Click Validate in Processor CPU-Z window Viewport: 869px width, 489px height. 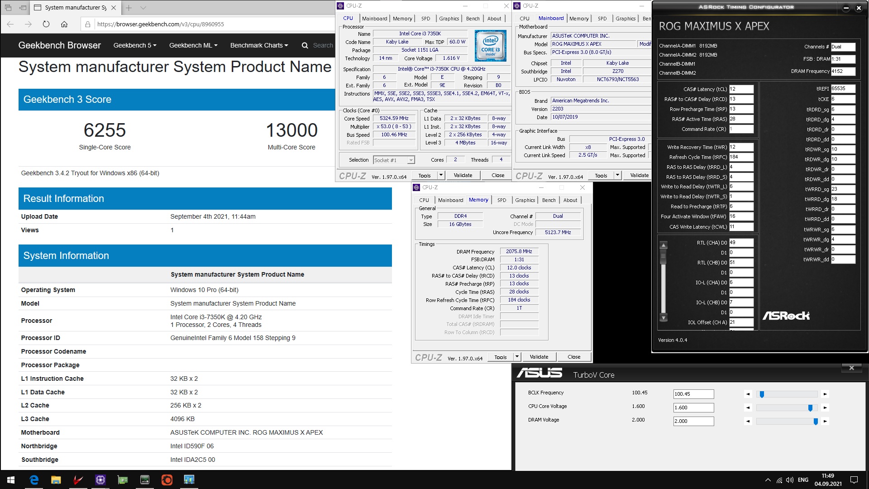coord(463,175)
